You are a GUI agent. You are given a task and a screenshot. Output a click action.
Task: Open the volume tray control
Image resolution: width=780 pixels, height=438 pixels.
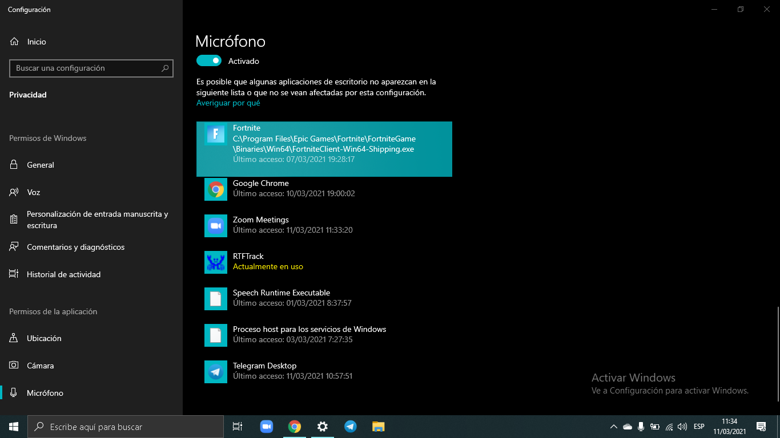tap(682, 427)
